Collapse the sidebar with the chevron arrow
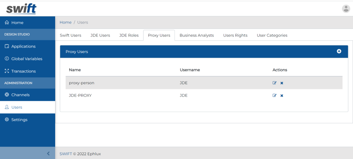The image size is (353, 159). (x=48, y=153)
